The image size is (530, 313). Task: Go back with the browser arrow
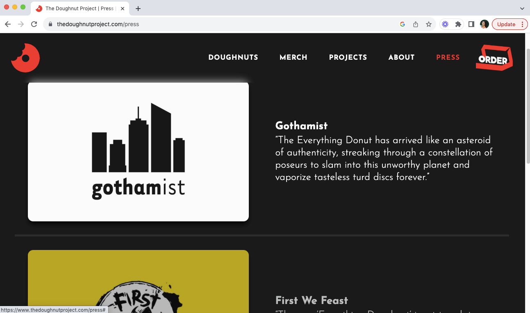[8, 24]
